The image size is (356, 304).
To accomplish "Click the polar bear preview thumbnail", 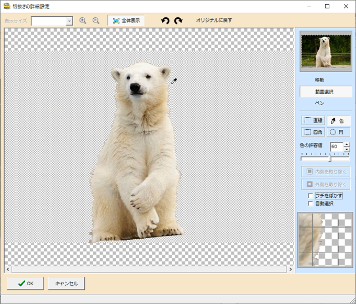I will tap(325, 51).
